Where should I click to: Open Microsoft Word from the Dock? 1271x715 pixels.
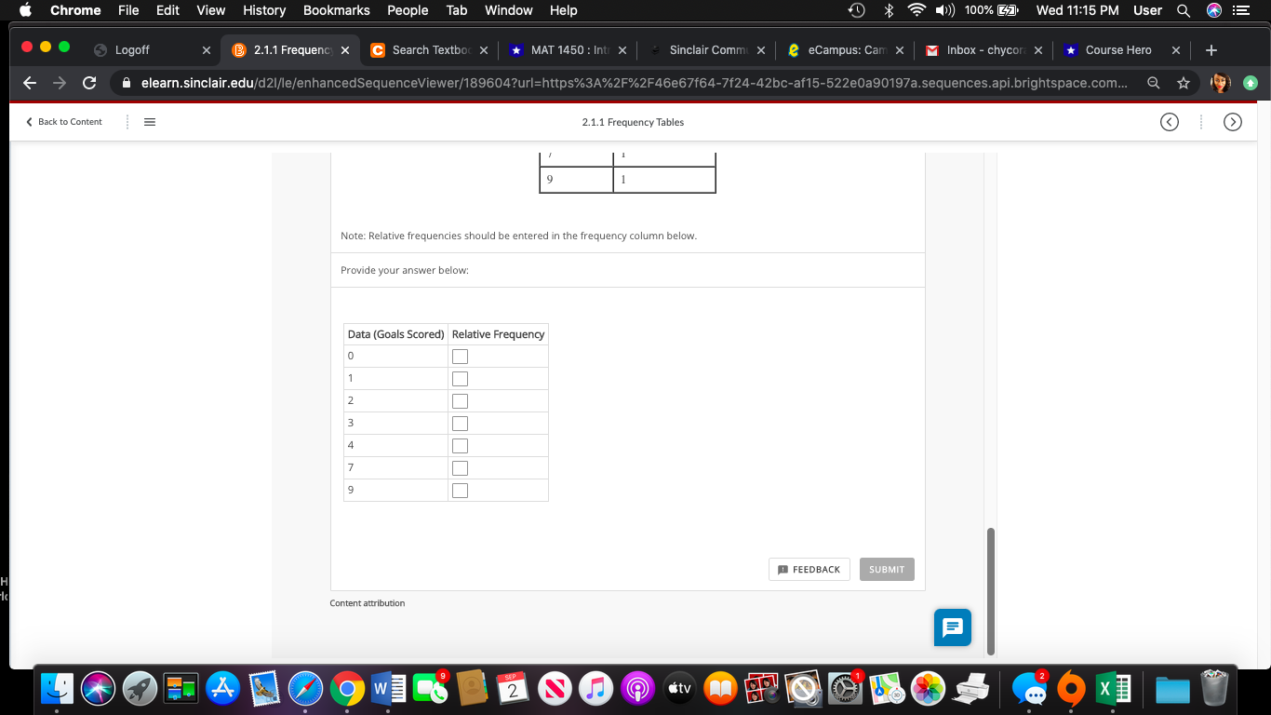(x=388, y=688)
